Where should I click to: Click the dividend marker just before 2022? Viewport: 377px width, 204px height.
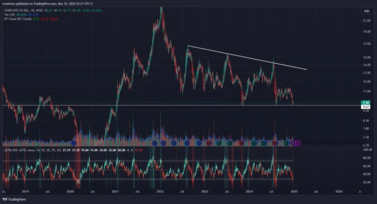[x=155, y=143]
